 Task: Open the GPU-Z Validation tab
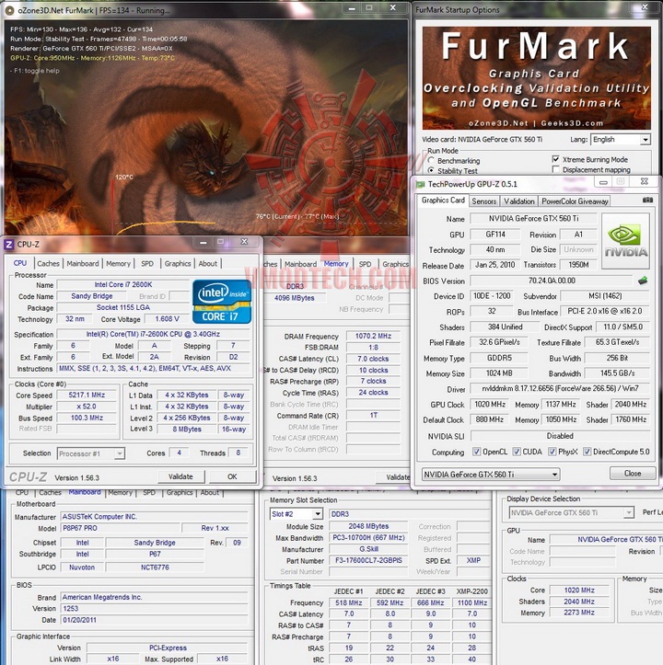pyautogui.click(x=519, y=201)
